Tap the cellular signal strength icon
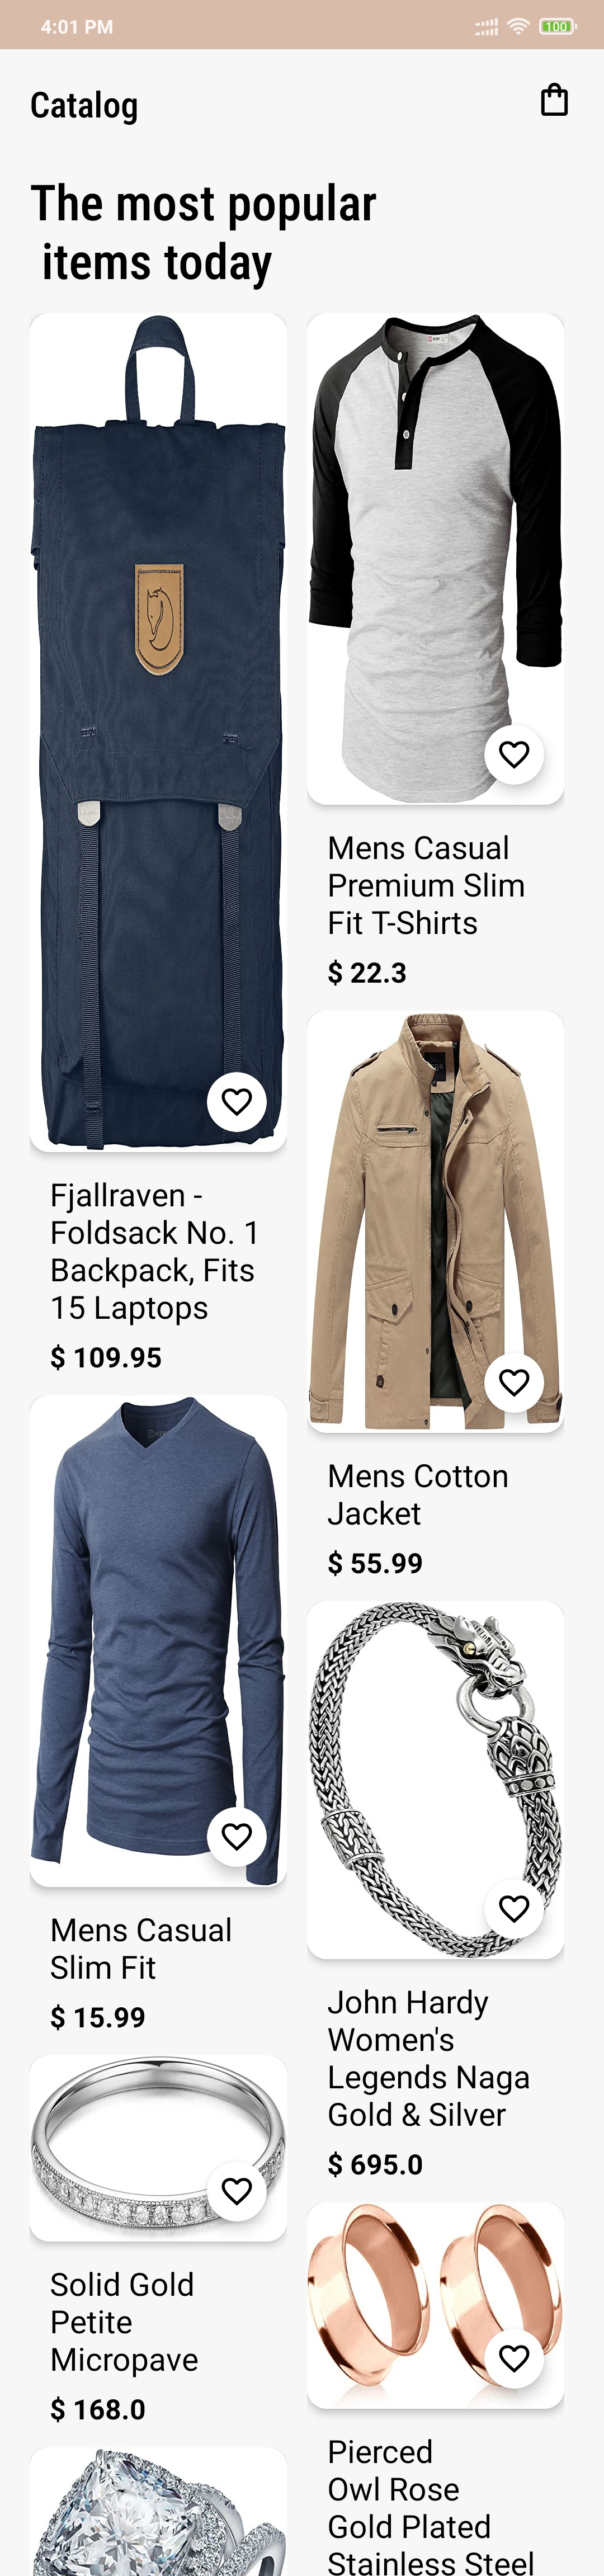The height and width of the screenshot is (2576, 604). (486, 28)
